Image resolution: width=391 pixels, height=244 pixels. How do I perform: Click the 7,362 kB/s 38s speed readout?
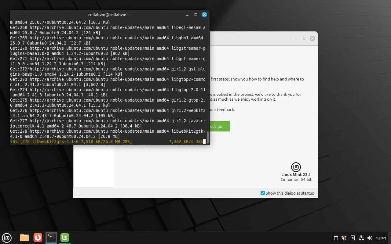186,142
